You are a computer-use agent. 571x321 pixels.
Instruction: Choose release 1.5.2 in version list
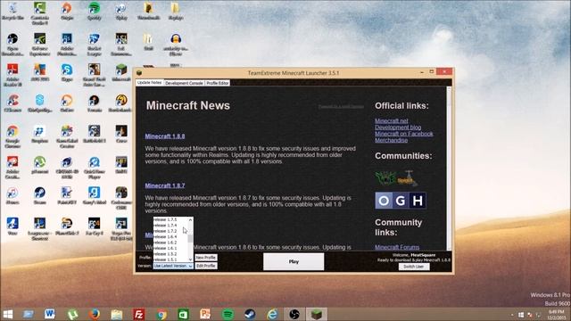tap(170, 253)
